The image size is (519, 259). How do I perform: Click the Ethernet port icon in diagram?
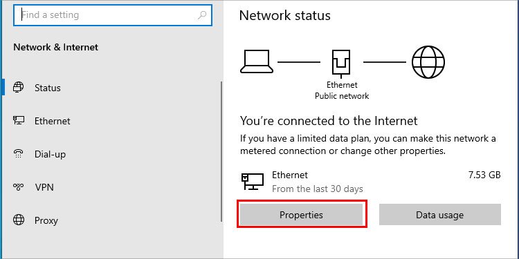341,63
